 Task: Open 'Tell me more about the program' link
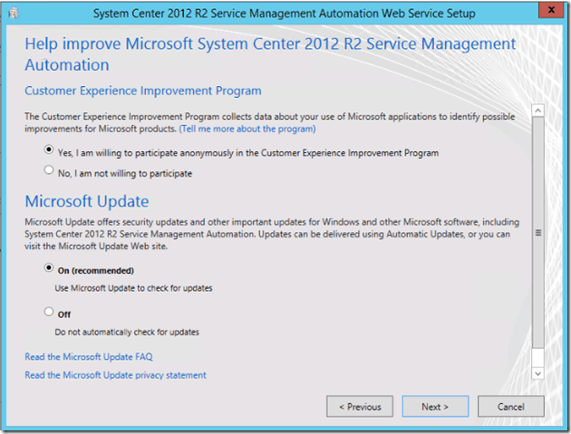(x=247, y=129)
